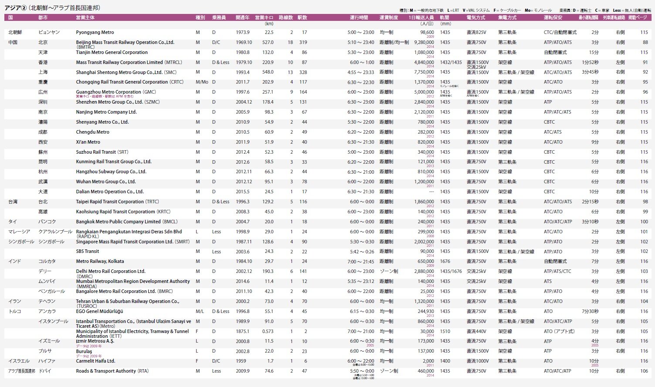
Task: Click 'Dalian Metro Operation Co., Ltd.'
Action: tap(110, 192)
